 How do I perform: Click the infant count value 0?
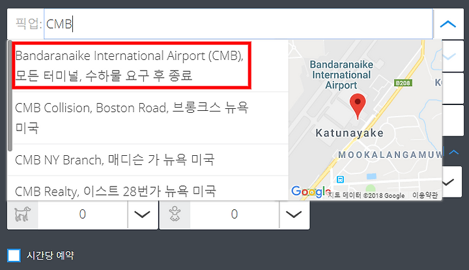[x=234, y=215]
